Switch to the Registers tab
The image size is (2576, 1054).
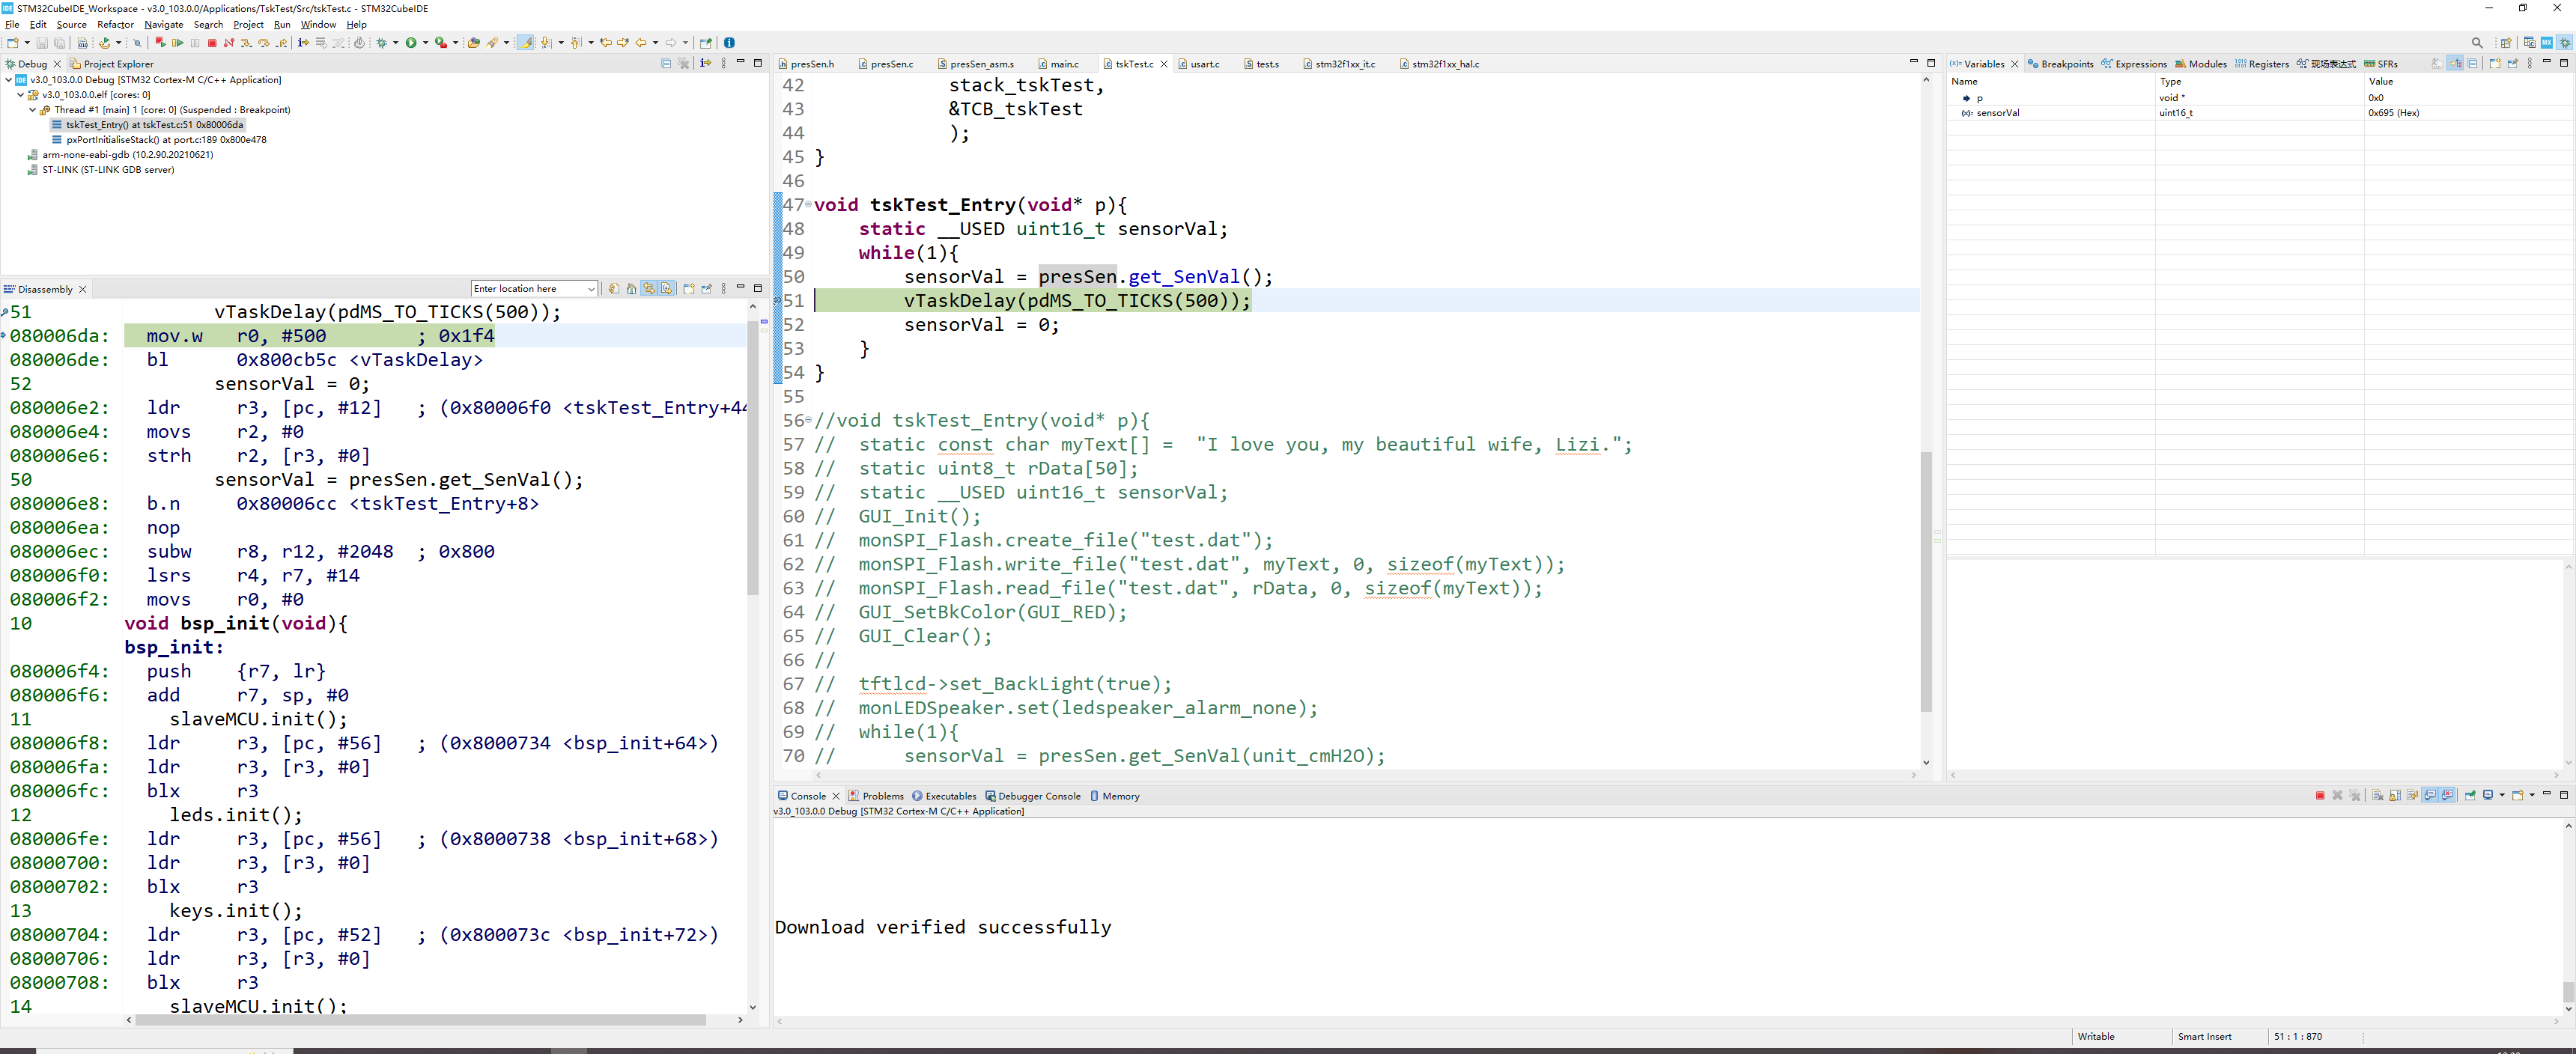pyautogui.click(x=2262, y=64)
